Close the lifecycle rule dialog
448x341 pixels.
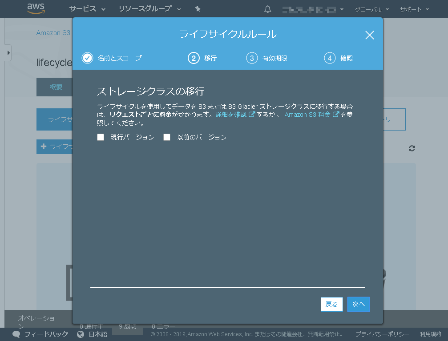369,35
